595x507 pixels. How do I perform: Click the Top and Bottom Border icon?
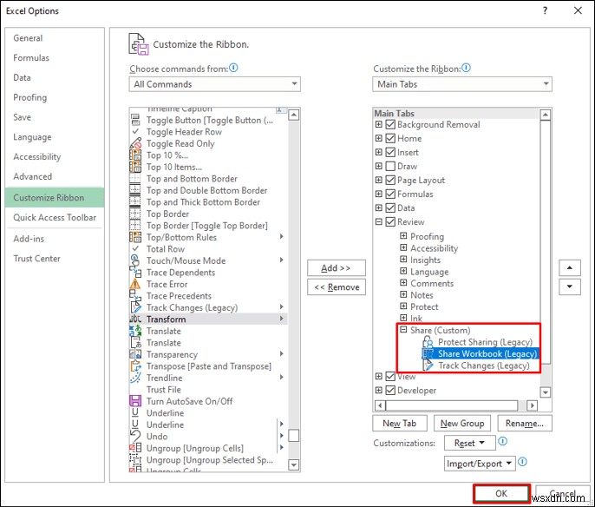[x=135, y=179]
